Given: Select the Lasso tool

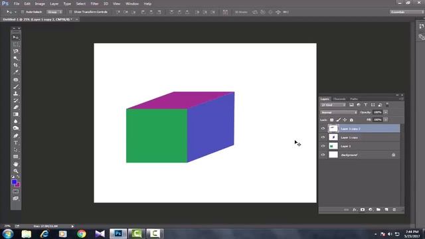Looking at the screenshot, I should 16,51.
